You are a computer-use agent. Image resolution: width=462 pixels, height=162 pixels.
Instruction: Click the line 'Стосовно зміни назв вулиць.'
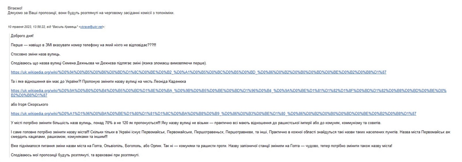(35, 54)
